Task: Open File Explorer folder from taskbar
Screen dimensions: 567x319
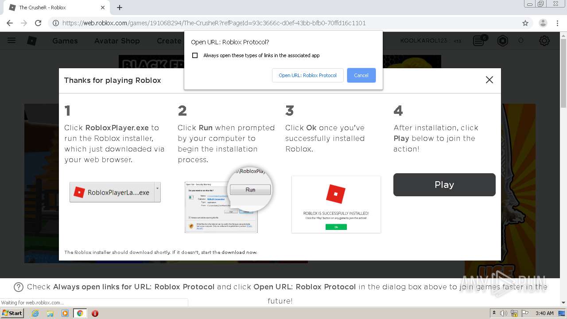Action: point(50,313)
